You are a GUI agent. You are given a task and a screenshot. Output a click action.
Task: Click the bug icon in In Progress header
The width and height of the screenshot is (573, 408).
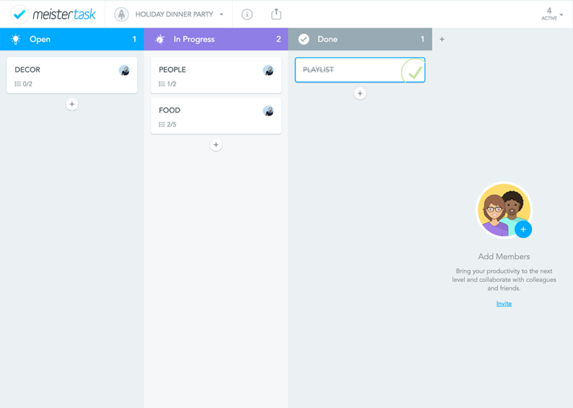[160, 39]
